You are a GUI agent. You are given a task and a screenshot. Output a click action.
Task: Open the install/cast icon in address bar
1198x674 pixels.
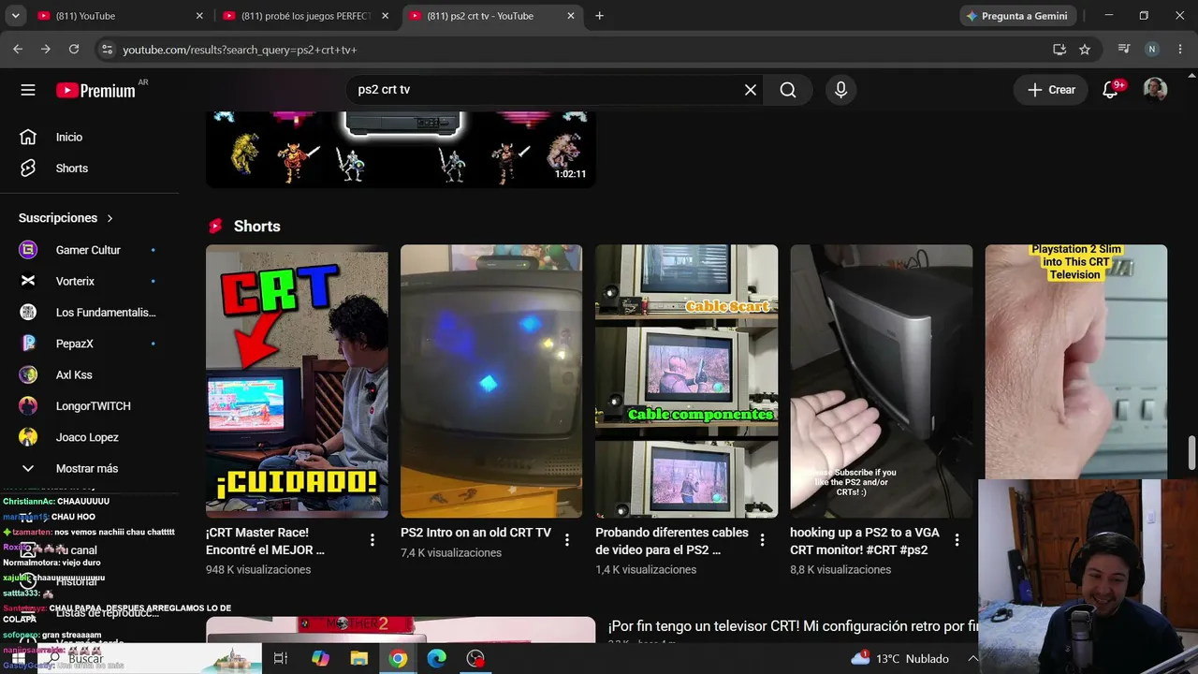click(x=1059, y=49)
